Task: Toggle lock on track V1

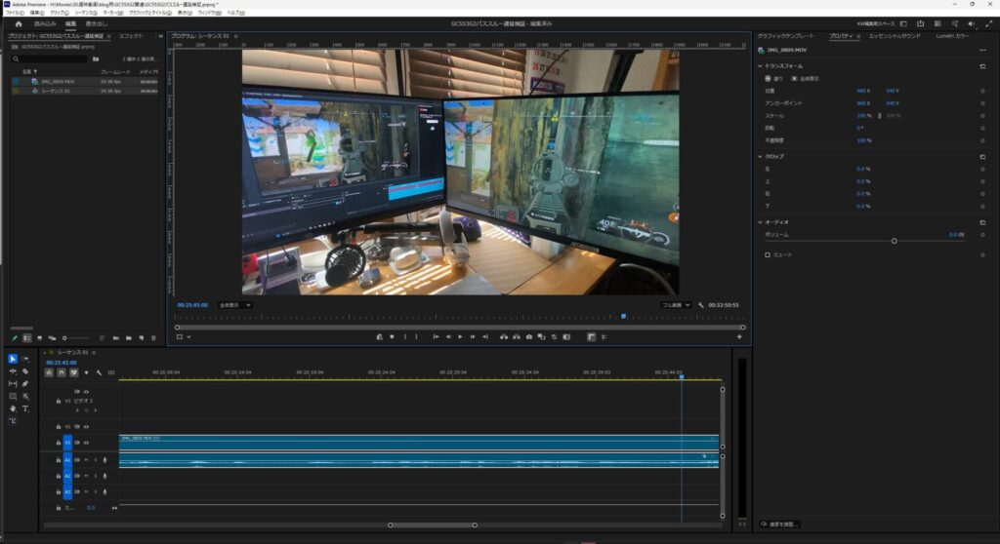Action: click(58, 443)
